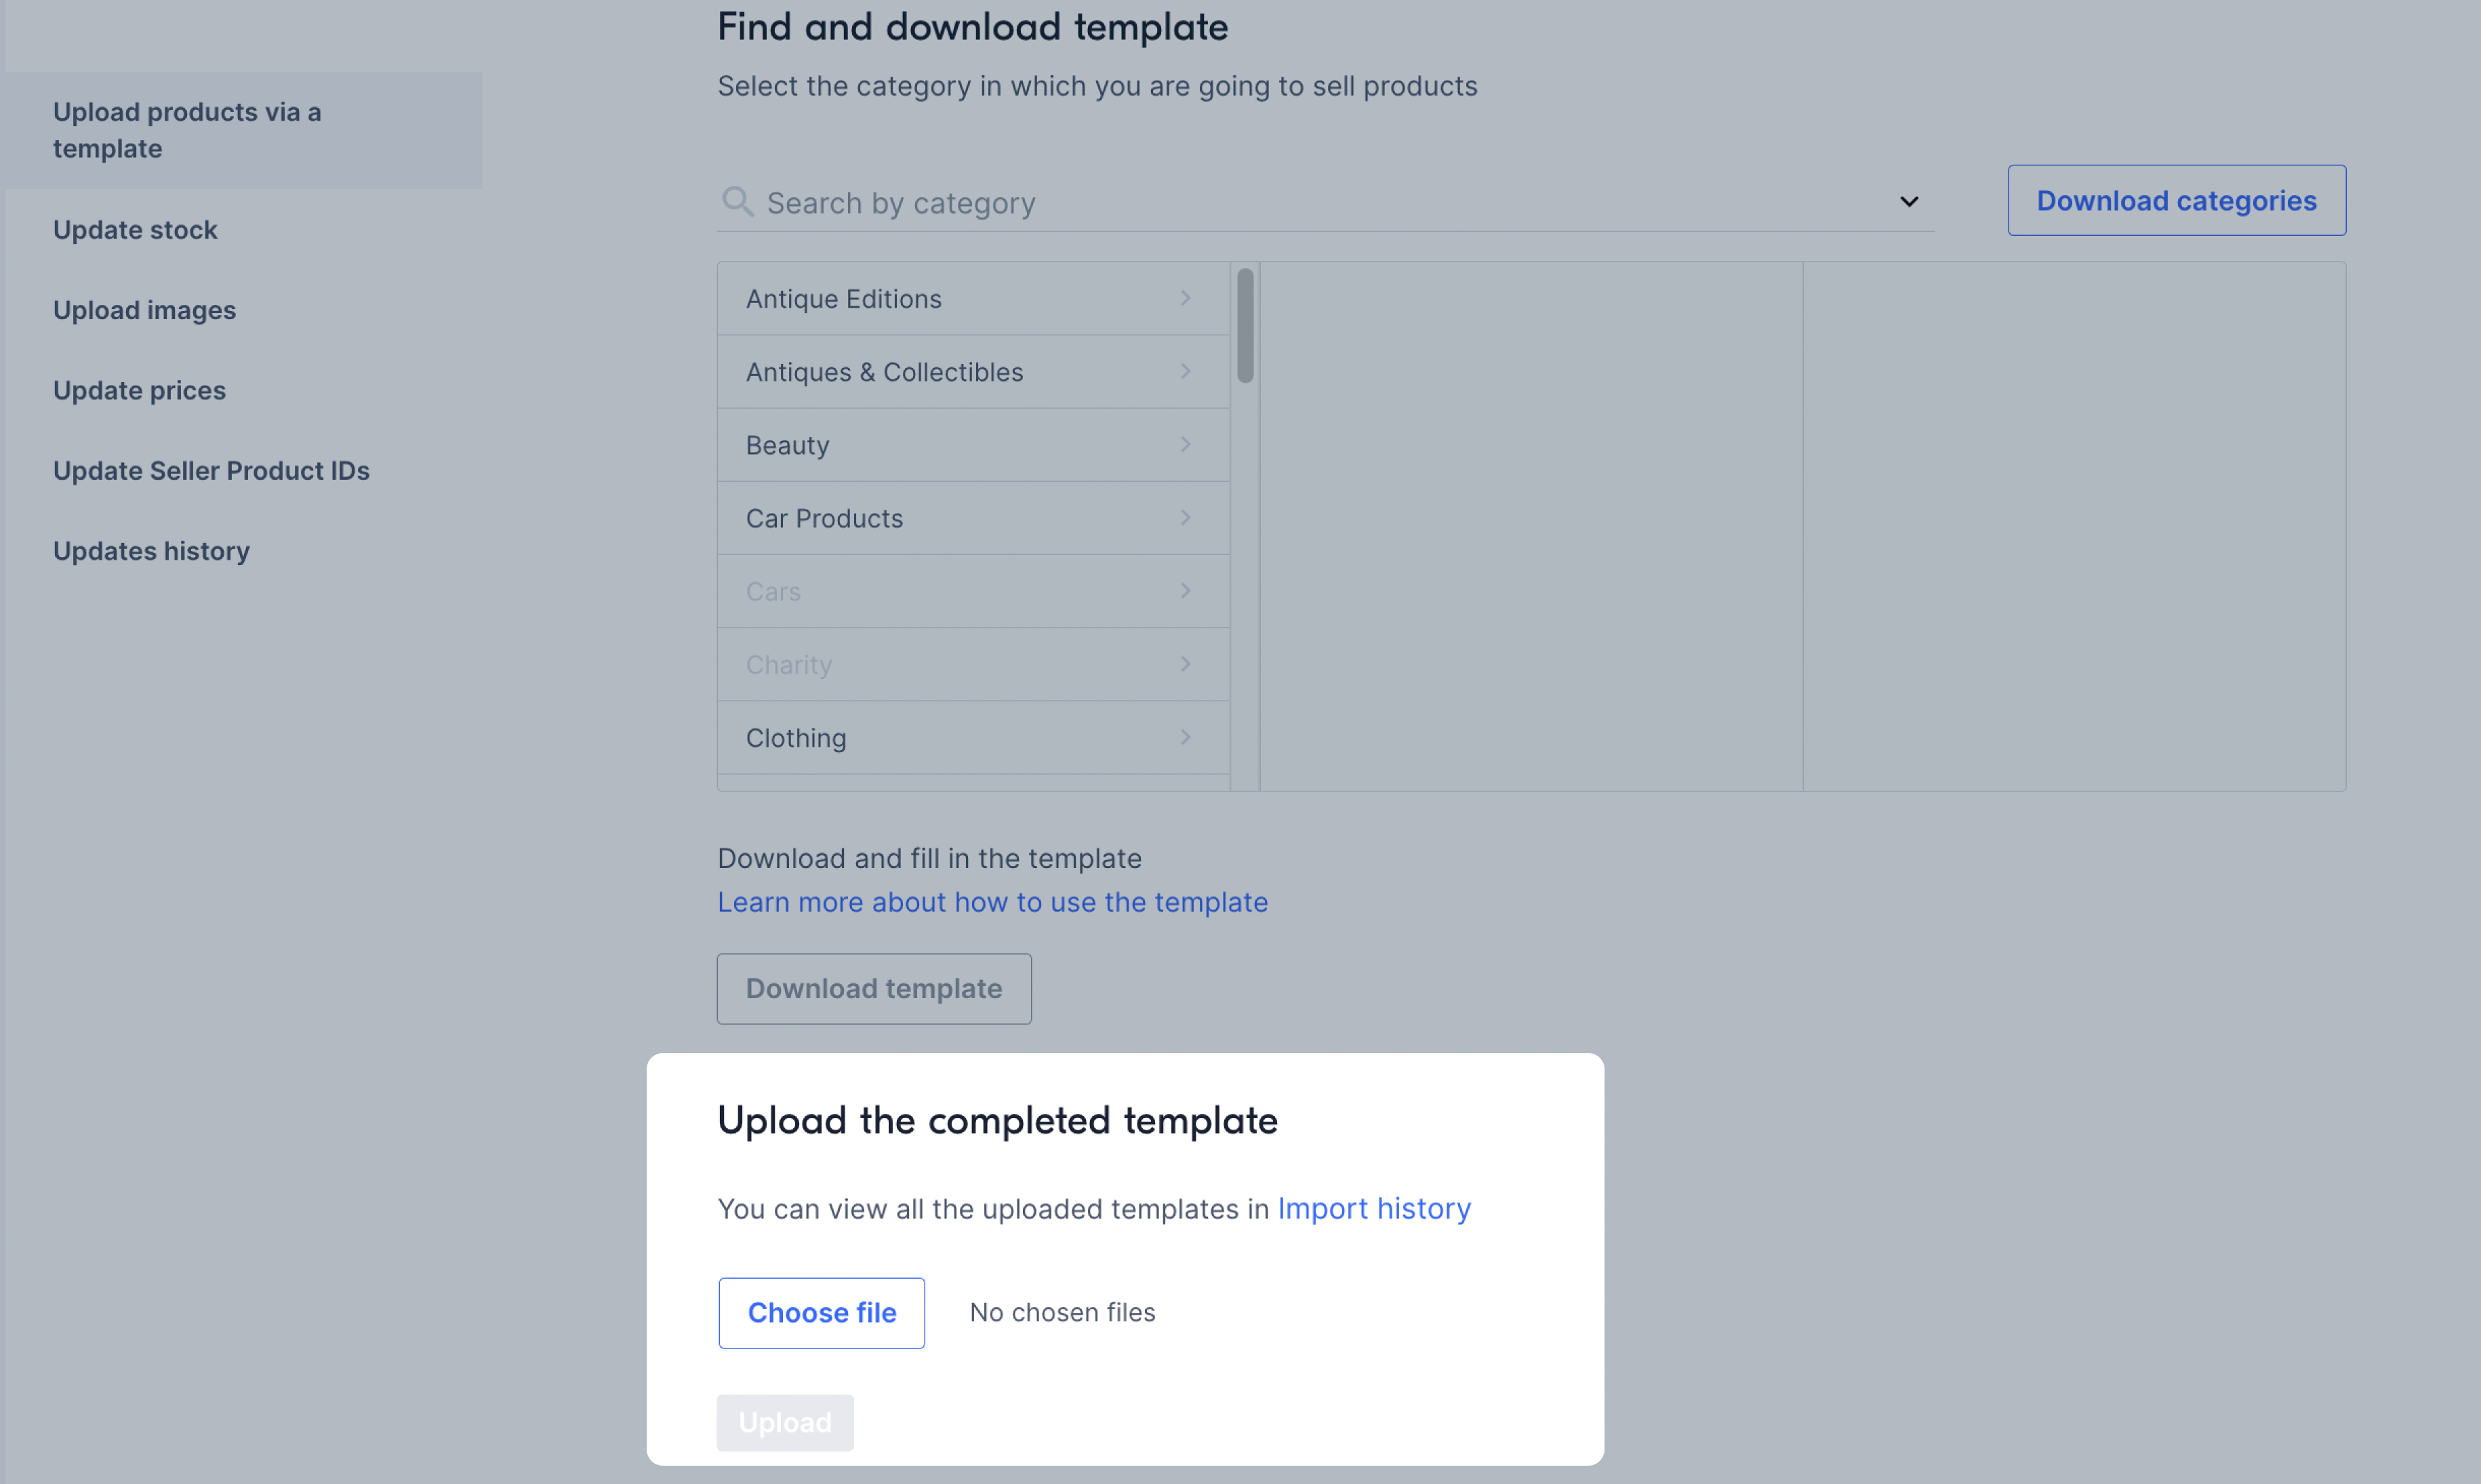Open the Clothing category chevron
This screenshot has width=2481, height=1484.
tap(1186, 737)
